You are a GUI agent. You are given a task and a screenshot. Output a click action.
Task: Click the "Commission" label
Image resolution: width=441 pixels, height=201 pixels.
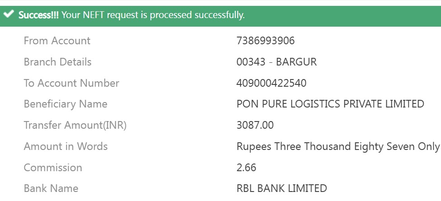(53, 168)
